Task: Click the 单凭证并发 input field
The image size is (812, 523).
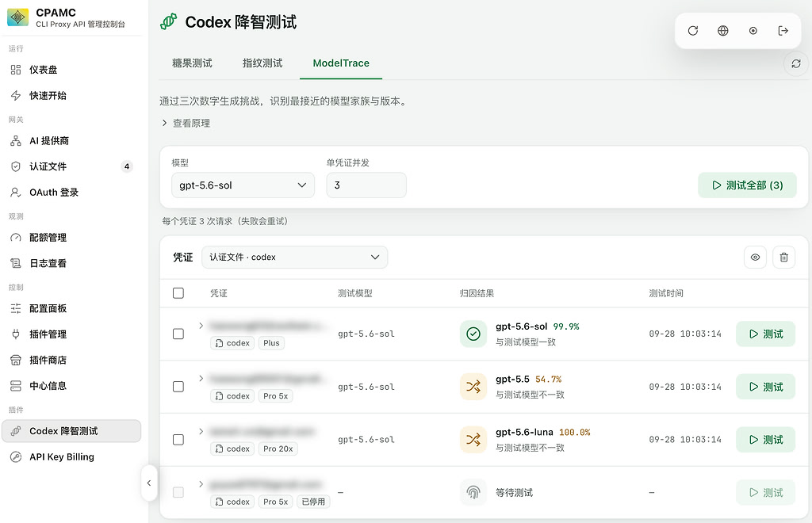Action: [366, 185]
